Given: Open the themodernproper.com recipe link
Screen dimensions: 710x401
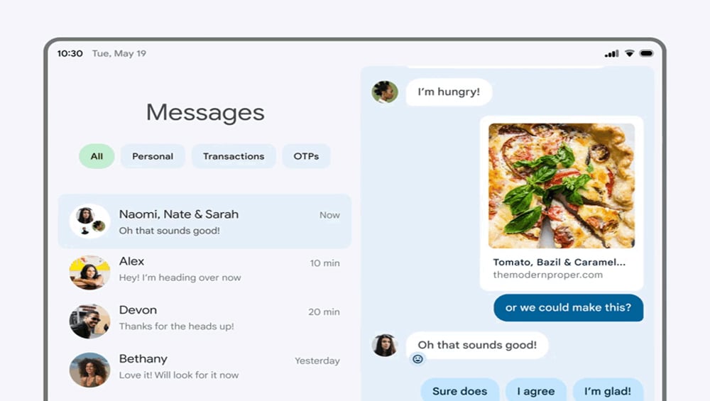Looking at the screenshot, I should (x=548, y=275).
